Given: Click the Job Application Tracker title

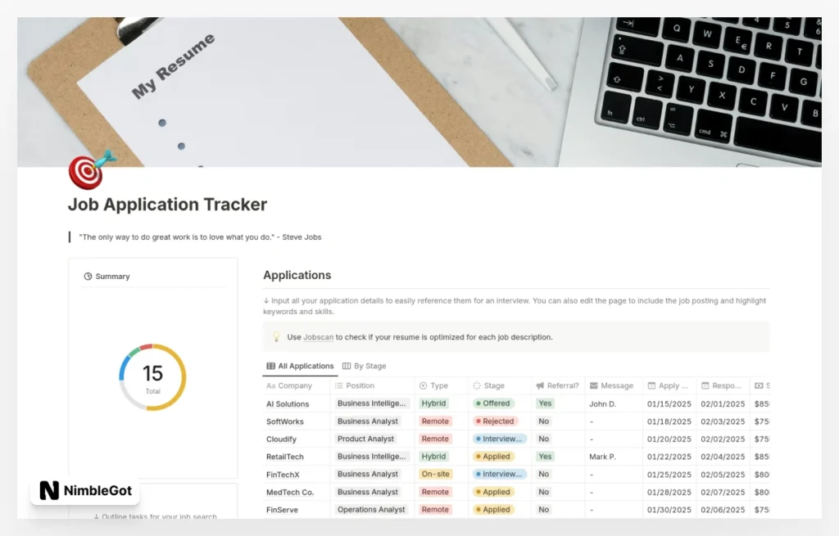Looking at the screenshot, I should [x=167, y=205].
